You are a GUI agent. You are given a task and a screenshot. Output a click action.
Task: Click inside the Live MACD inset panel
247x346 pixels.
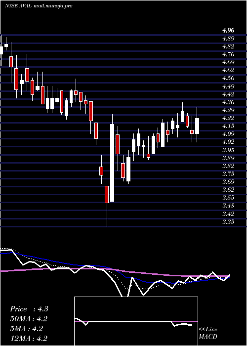pos(136,321)
